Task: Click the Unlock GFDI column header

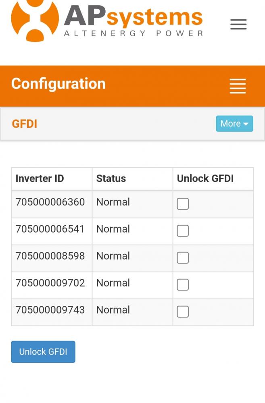Action: [205, 179]
